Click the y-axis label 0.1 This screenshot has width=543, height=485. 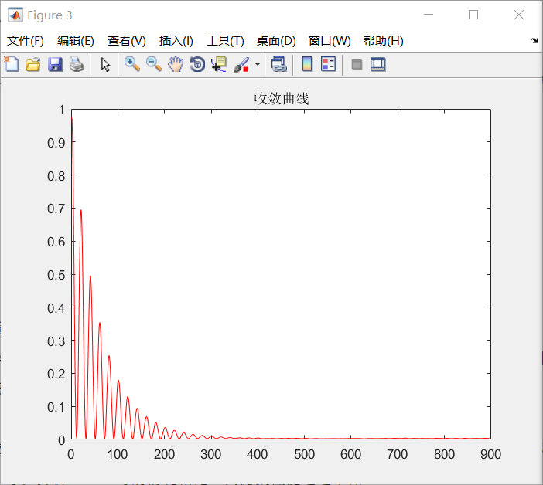pos(56,407)
